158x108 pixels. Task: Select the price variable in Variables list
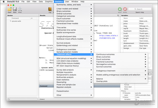coord(126,23)
